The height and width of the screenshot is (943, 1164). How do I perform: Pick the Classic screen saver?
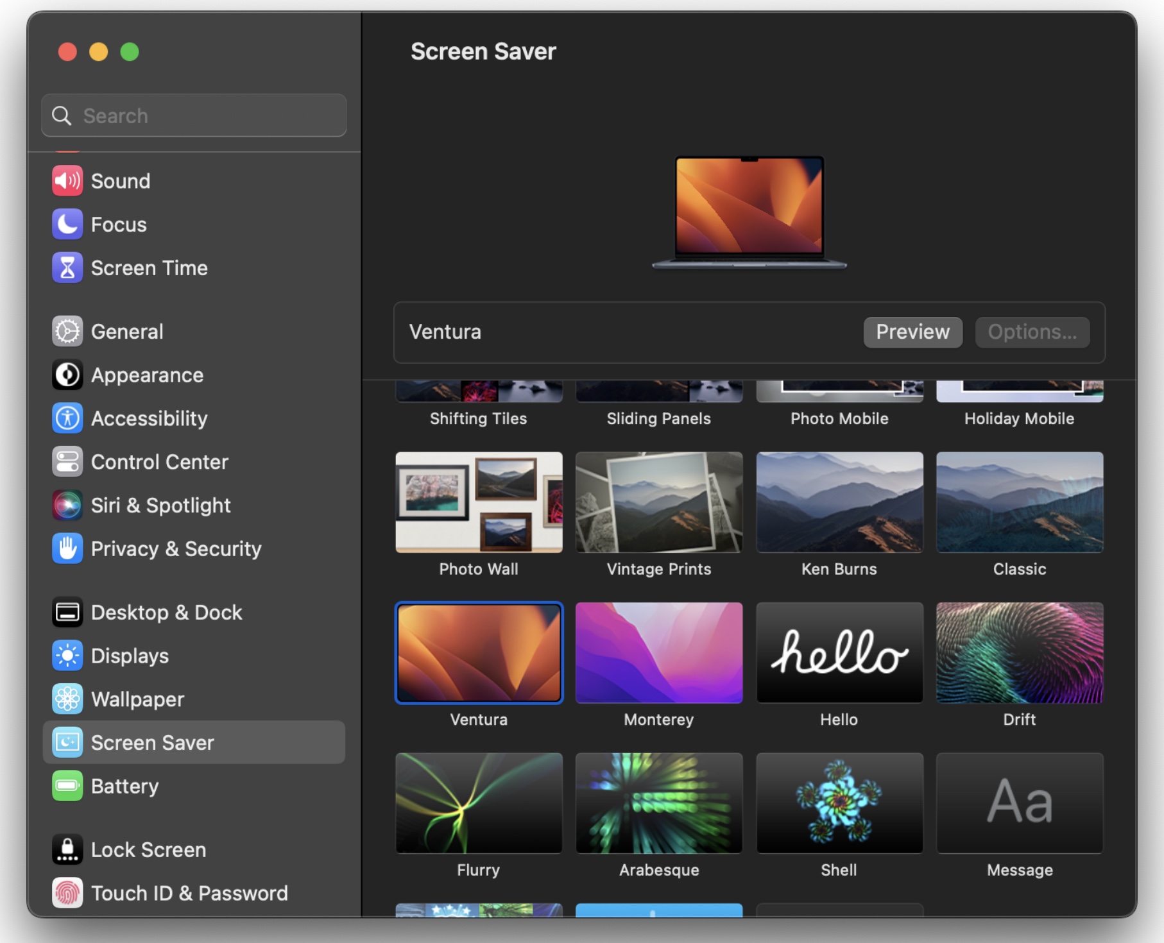tap(1020, 502)
